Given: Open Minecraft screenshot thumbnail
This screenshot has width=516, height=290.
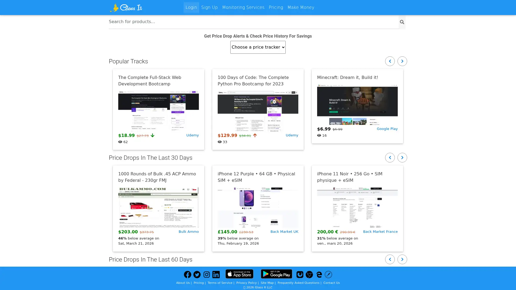Looking at the screenshot, I should tap(357, 104).
